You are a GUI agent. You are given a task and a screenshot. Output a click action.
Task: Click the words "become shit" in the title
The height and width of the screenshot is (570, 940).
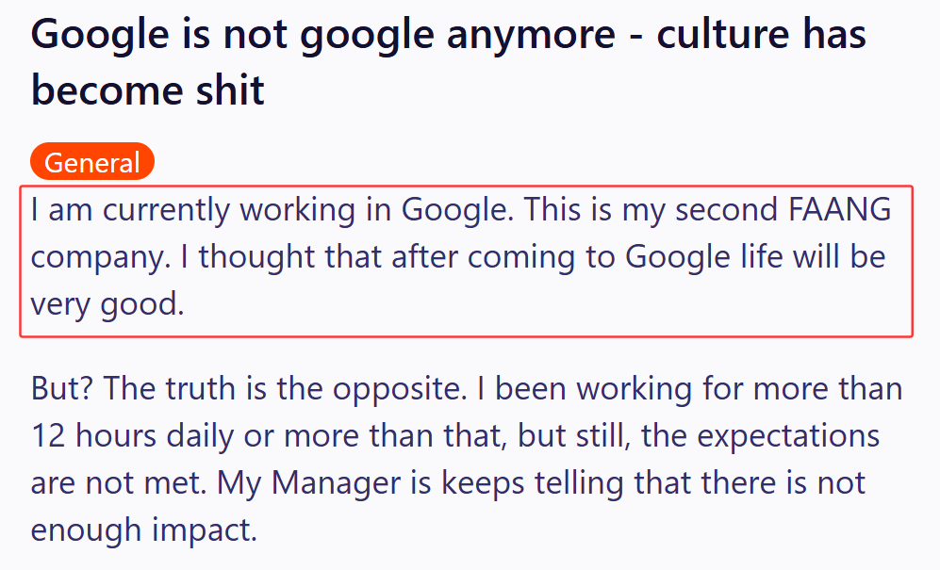(x=147, y=90)
